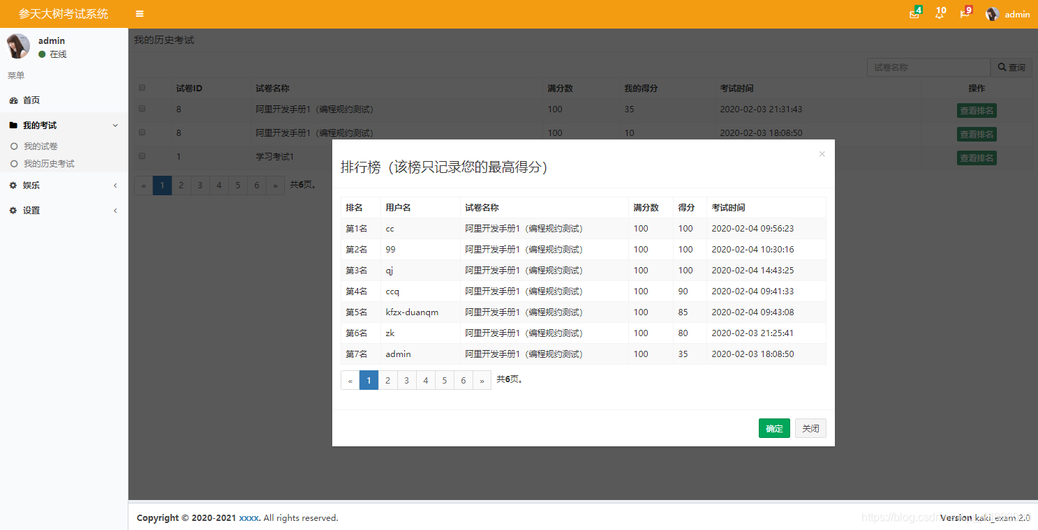Click the xxxx footer link

click(249, 518)
